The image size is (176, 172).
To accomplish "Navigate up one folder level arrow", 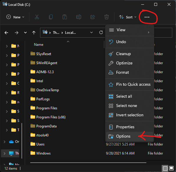I will (34, 33).
